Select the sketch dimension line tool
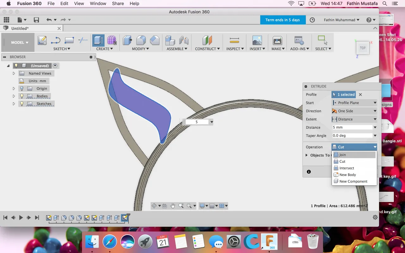Screen dimensions: 405x253 point(83,40)
